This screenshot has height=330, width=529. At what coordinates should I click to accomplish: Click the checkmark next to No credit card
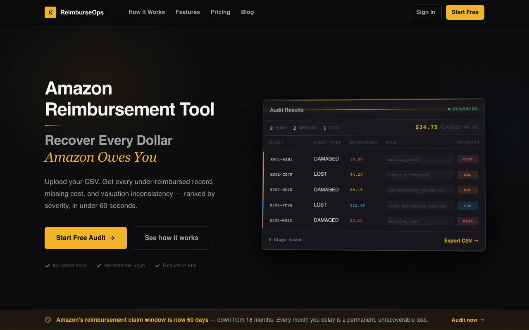(x=48, y=266)
